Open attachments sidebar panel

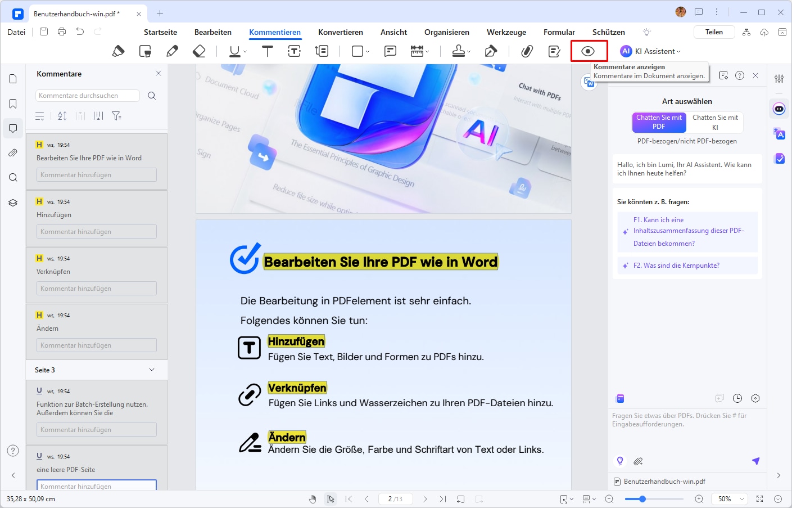[x=13, y=153]
